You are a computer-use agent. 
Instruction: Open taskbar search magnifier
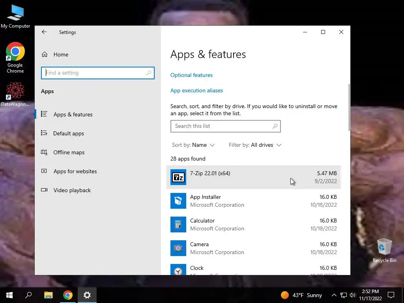28,295
